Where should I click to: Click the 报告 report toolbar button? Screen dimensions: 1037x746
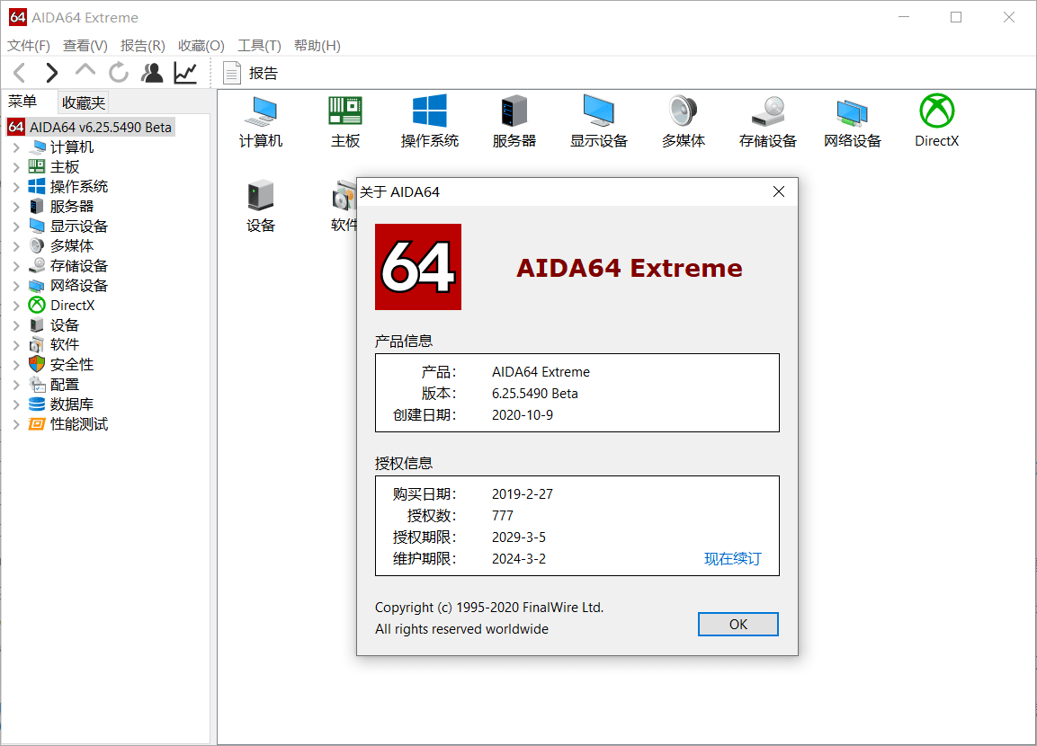[x=251, y=73]
